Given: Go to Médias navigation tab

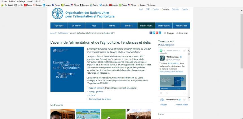Looking at the screenshot, I should point(129,25).
